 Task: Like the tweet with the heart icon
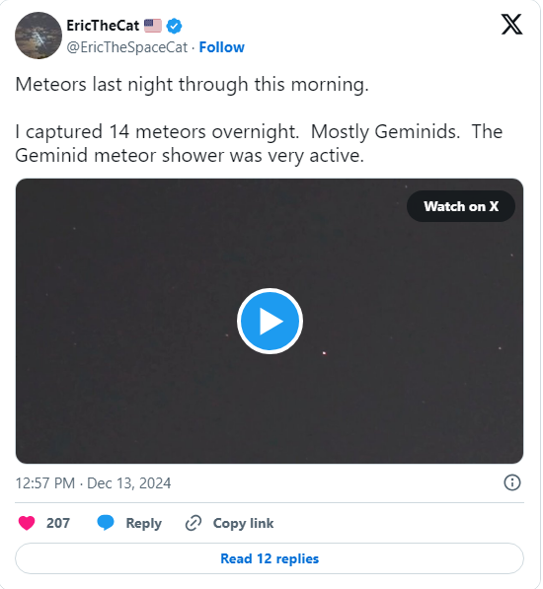(x=27, y=523)
